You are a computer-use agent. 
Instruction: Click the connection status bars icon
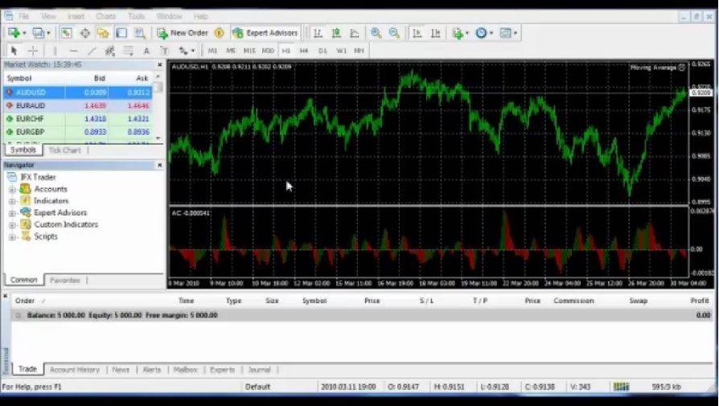622,387
